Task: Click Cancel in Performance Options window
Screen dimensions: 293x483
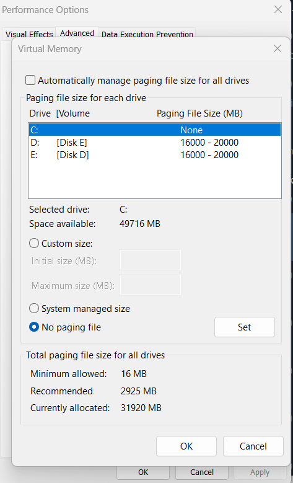Action: tap(202, 472)
